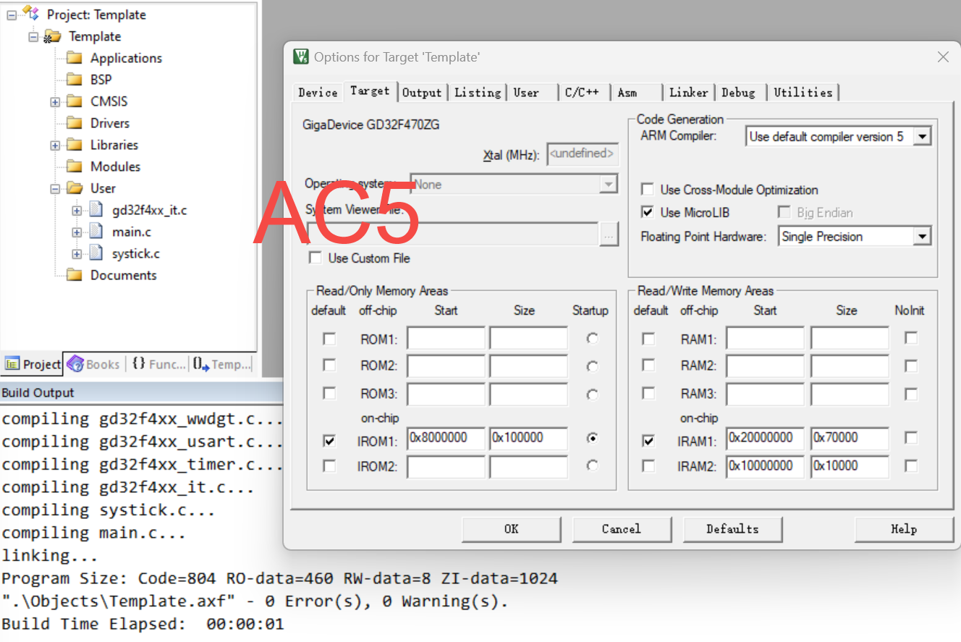Viewport: 961px width, 642px height.
Task: Enable Use Cross-Module Optimization
Action: [648, 190]
